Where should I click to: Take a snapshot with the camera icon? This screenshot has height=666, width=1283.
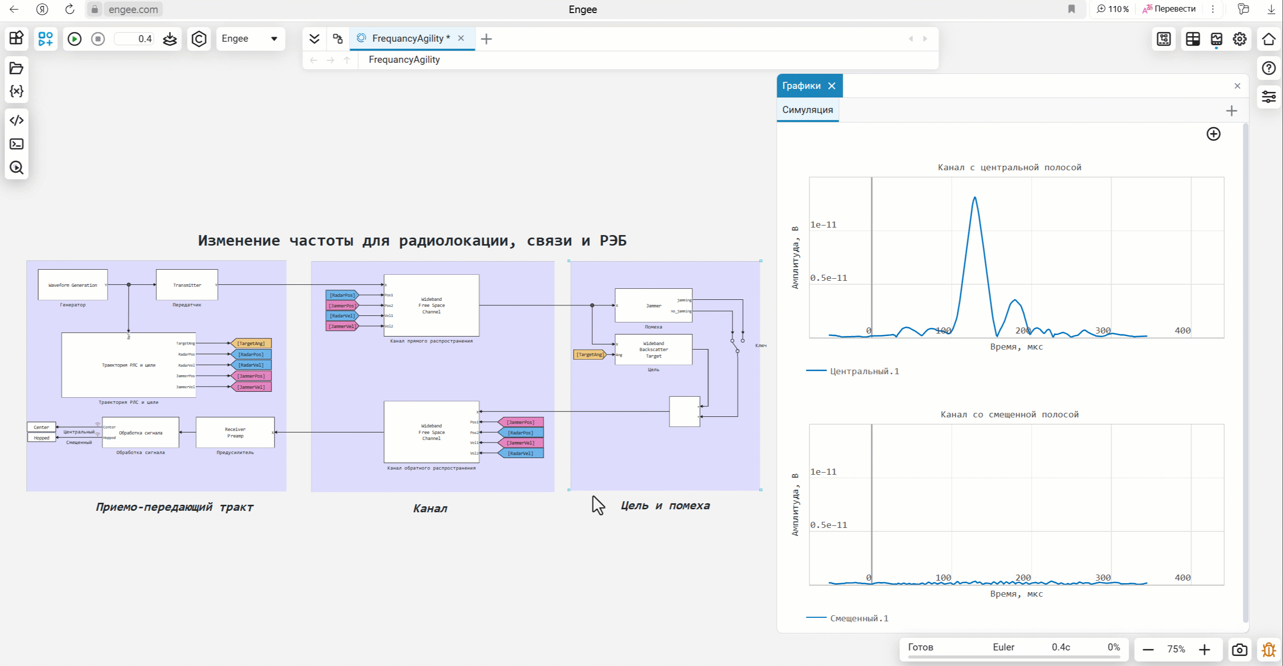[1240, 649]
